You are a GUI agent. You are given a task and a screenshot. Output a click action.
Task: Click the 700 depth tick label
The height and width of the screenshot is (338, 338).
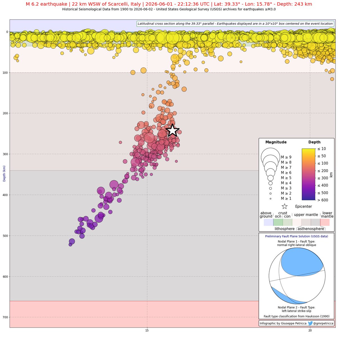point(5,317)
